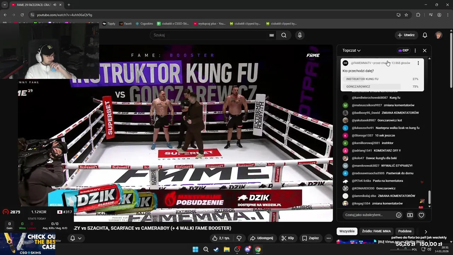Open the poll's three-dot menu
453x255 pixels.
pos(418,63)
